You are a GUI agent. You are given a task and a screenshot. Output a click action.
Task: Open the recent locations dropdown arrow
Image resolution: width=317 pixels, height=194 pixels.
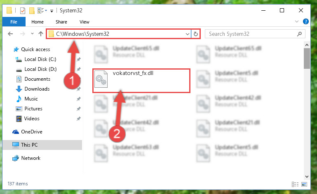[x=32, y=34]
